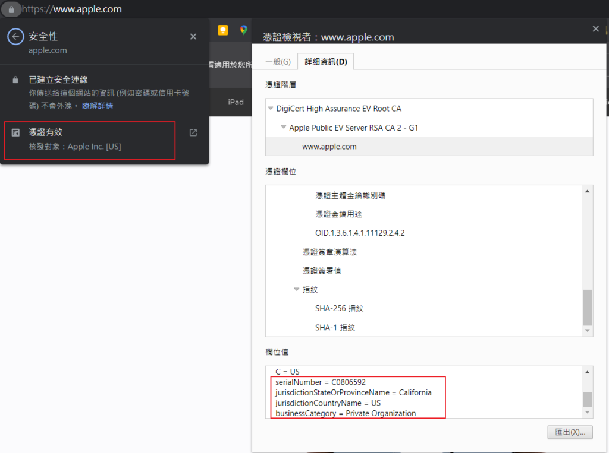Select the SHA-256 指紋 field
Viewport: 609px width, 453px height.
339,308
